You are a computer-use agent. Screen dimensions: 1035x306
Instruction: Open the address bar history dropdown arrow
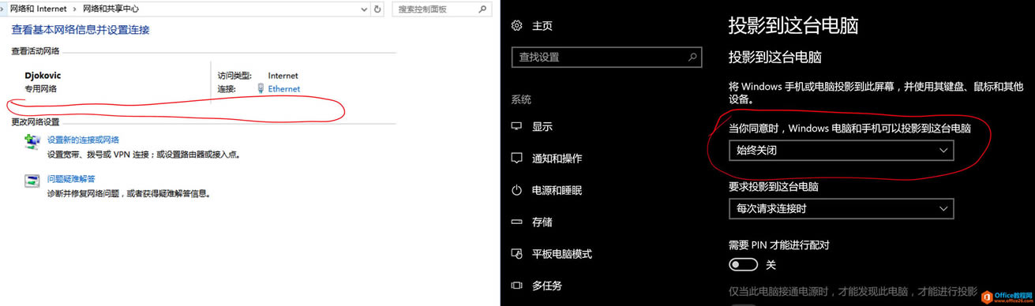[363, 9]
